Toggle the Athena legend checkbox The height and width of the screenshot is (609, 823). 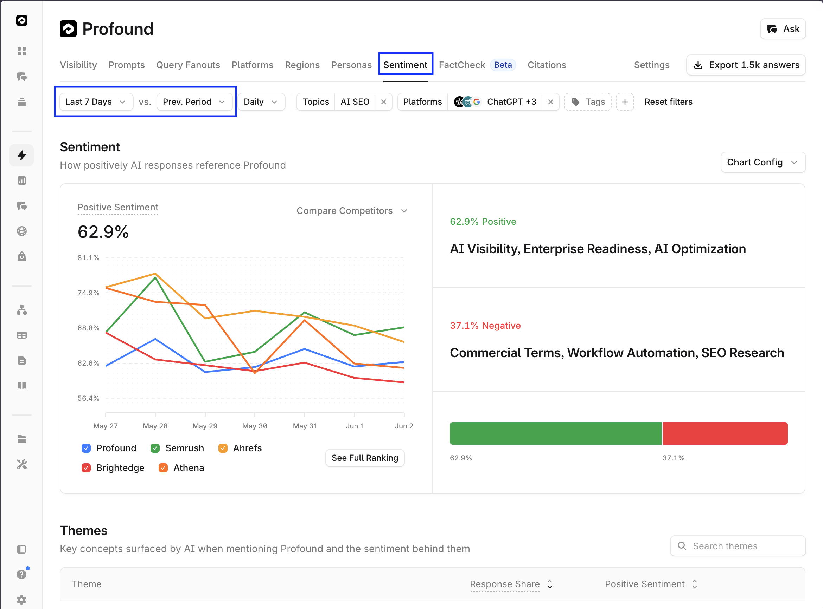coord(163,468)
